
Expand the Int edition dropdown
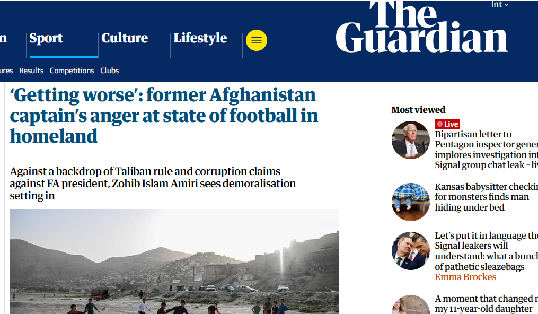click(500, 5)
